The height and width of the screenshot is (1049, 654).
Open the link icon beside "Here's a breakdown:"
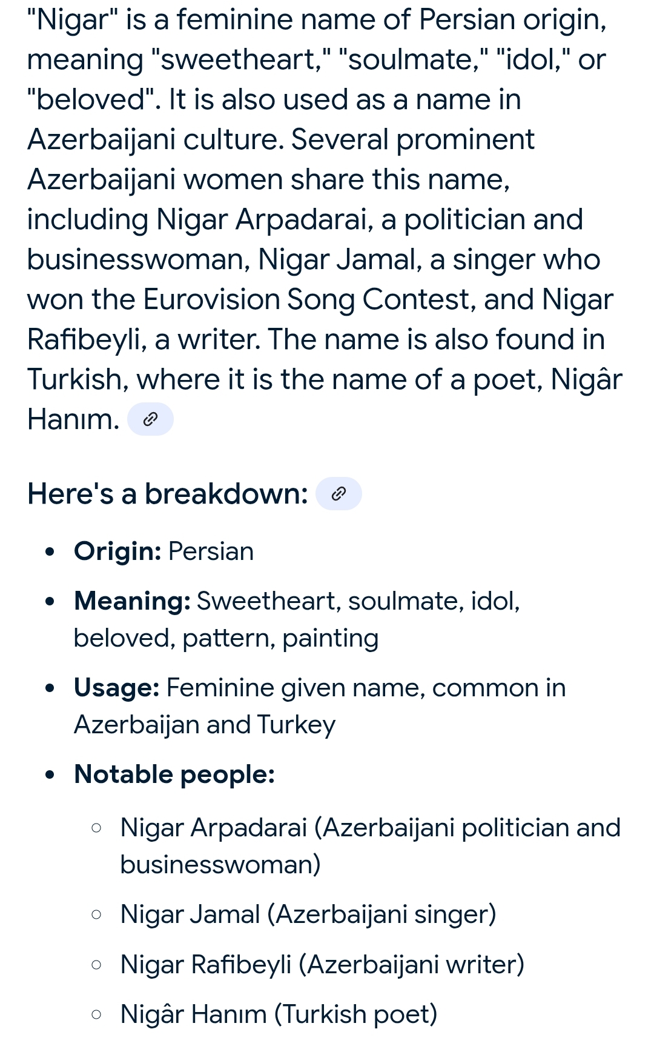[x=339, y=493]
